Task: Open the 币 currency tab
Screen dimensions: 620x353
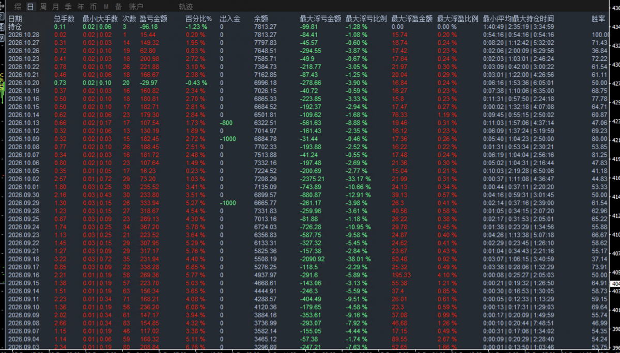Action: (x=93, y=7)
